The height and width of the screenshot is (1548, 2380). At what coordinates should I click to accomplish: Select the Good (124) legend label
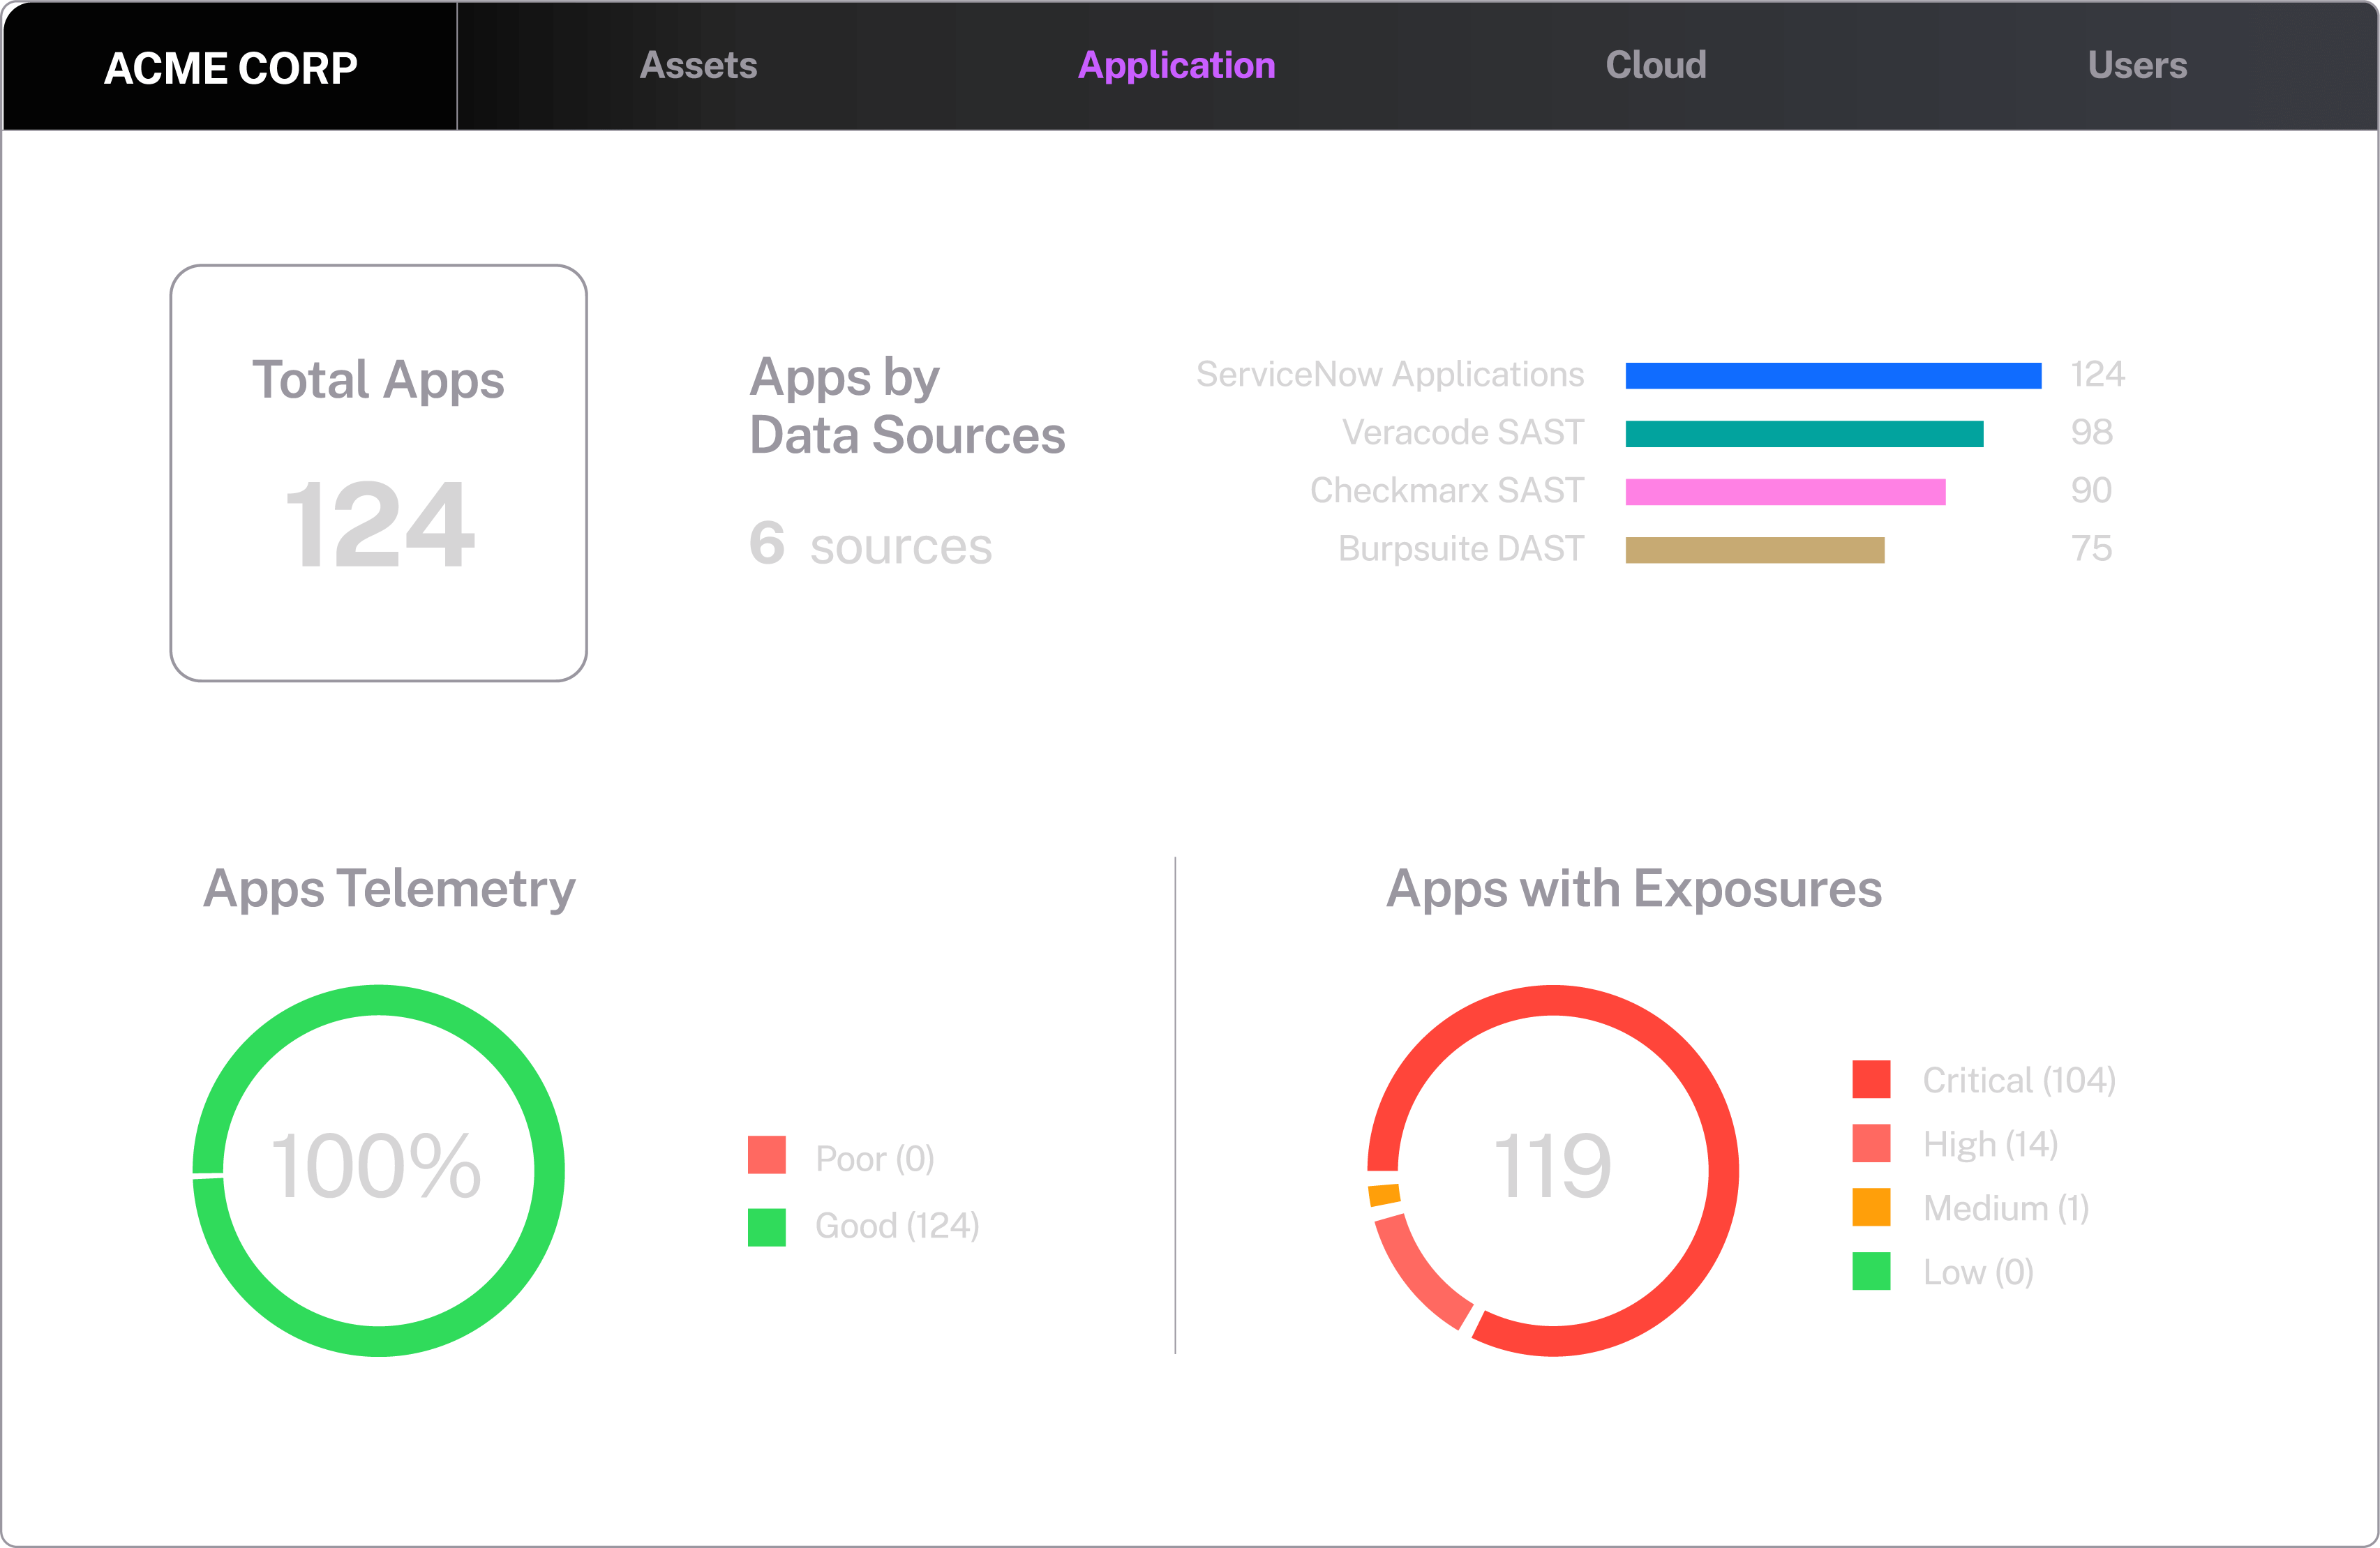click(897, 1226)
